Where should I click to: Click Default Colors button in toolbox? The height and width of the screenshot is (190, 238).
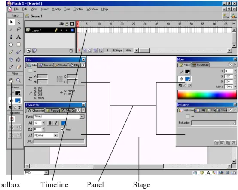coord(10,107)
